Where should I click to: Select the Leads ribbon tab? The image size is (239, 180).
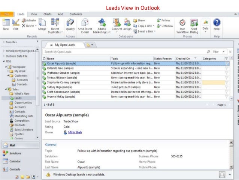coord(21,14)
